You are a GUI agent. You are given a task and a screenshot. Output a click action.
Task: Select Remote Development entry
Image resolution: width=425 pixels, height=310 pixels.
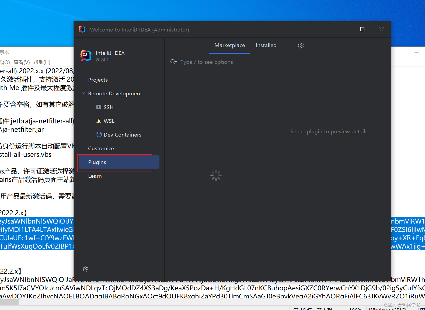click(115, 93)
